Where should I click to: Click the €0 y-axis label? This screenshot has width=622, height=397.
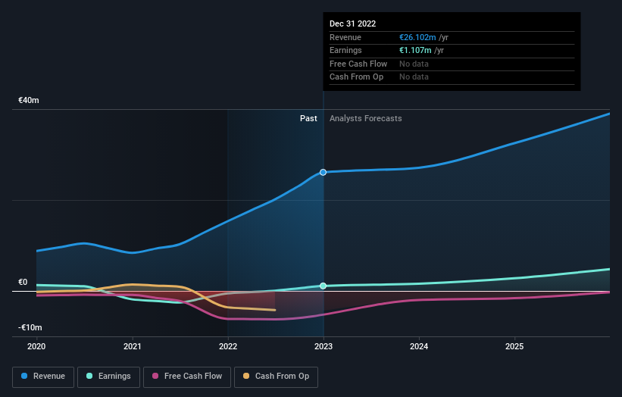[x=23, y=282]
